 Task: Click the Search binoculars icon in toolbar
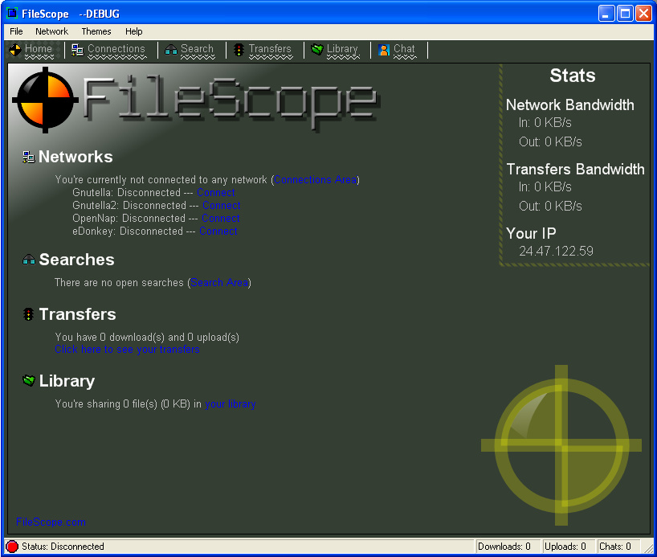pos(171,50)
